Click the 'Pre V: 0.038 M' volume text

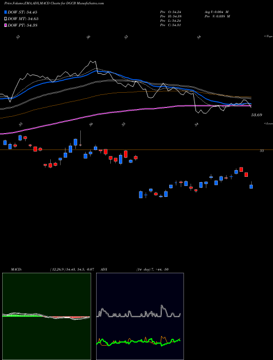click(x=217, y=16)
